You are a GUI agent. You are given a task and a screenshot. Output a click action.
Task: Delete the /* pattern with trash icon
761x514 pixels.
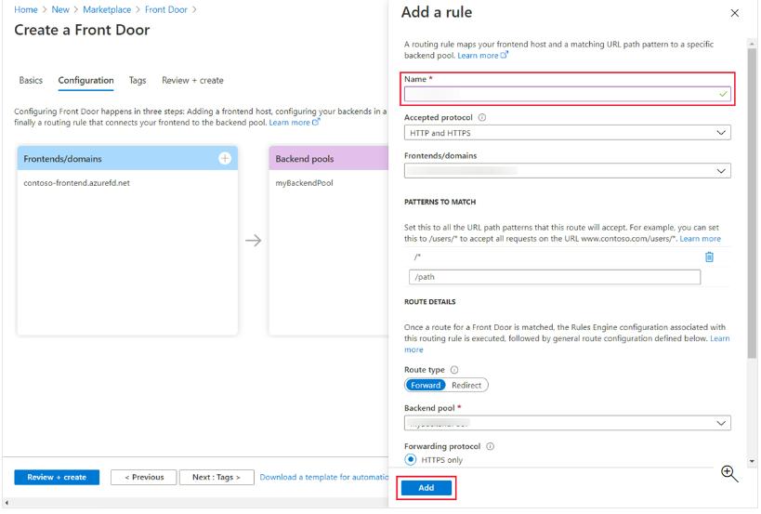(x=709, y=257)
